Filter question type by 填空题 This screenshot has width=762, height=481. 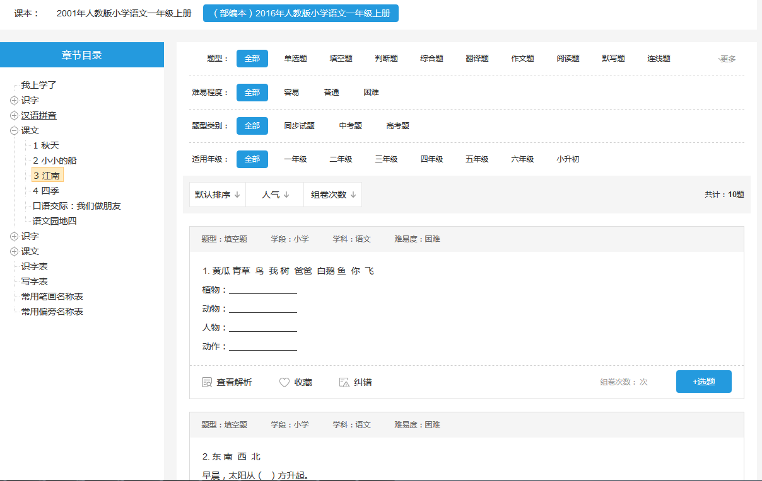341,59
